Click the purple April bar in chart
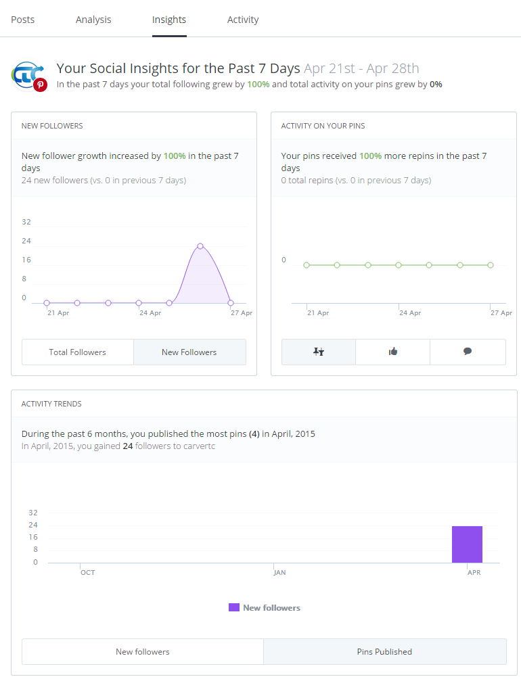 click(x=467, y=544)
